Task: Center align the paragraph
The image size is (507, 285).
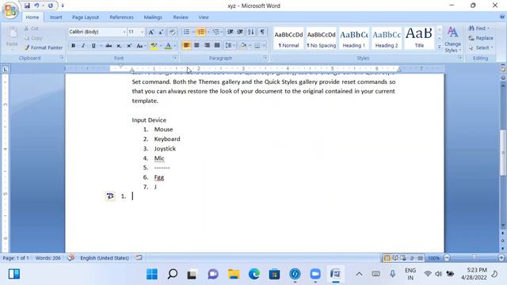Action: tap(196, 46)
